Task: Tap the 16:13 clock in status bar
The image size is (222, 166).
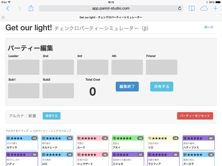Action: pyautogui.click(x=111, y=2)
